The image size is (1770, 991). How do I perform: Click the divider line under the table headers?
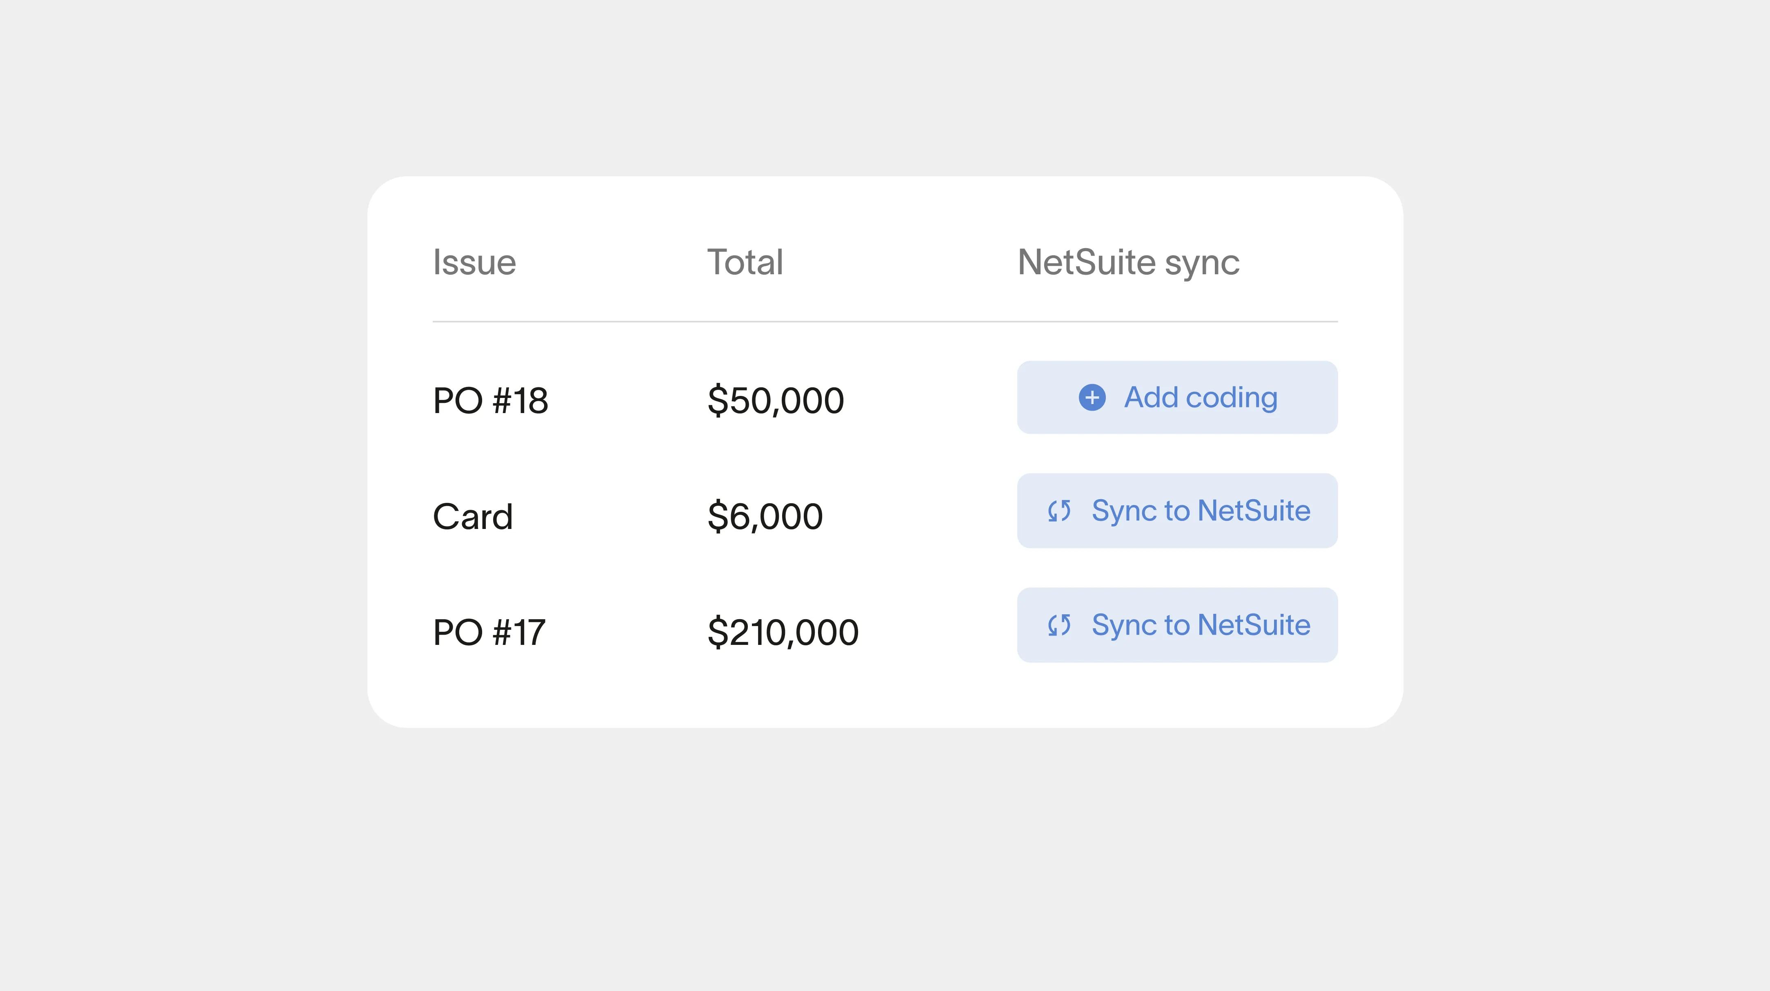(x=885, y=321)
